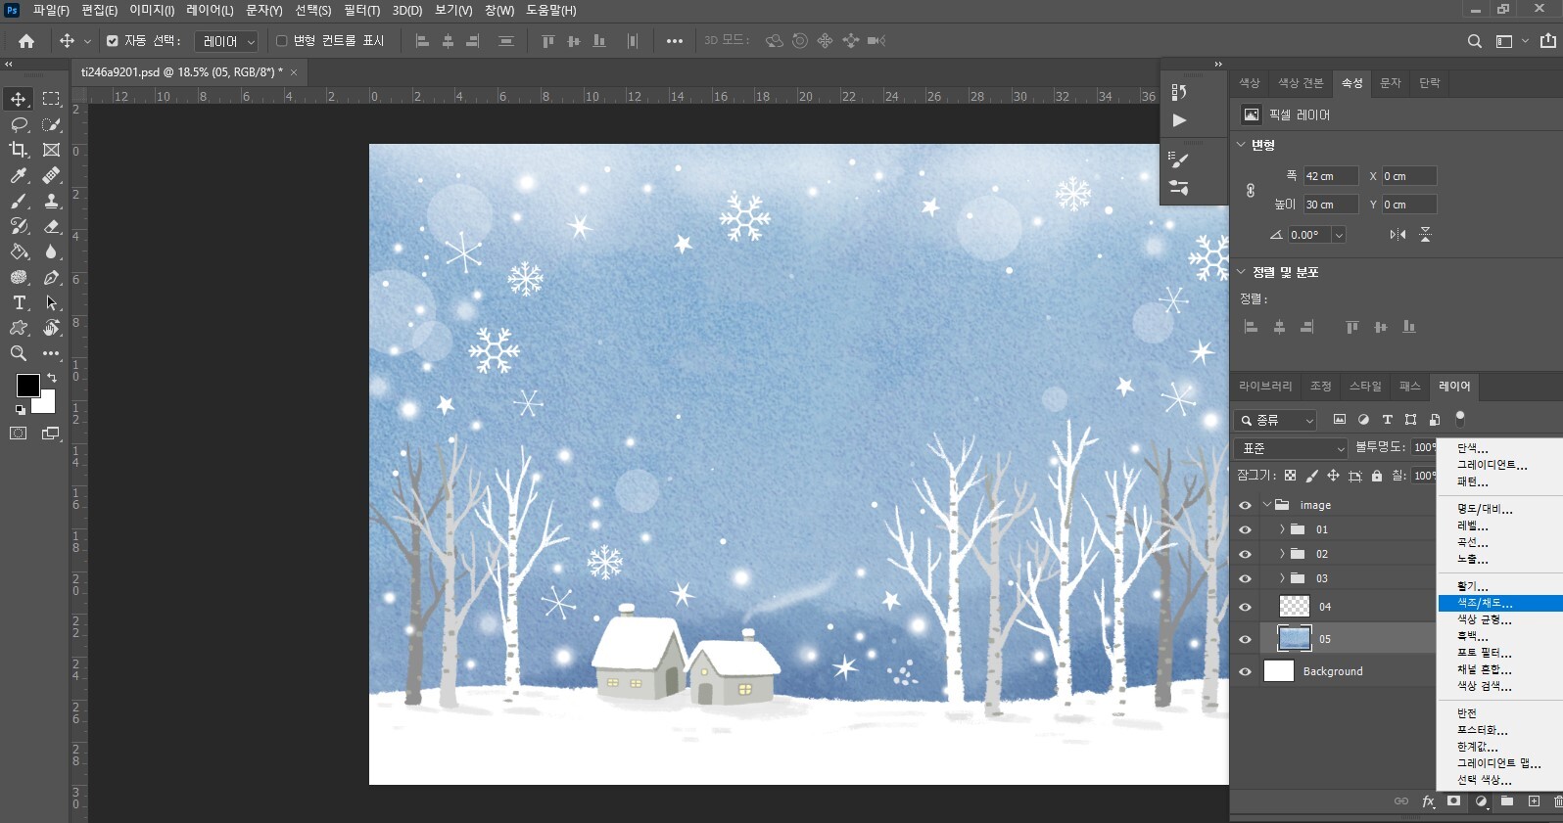Hide layer 04 with its eye icon
This screenshot has width=1563, height=823.
point(1246,608)
